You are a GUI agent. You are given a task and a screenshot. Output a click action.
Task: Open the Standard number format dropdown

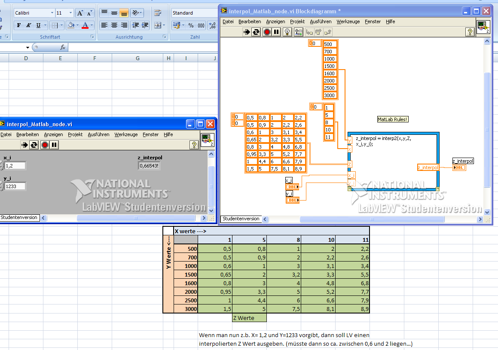194,13
